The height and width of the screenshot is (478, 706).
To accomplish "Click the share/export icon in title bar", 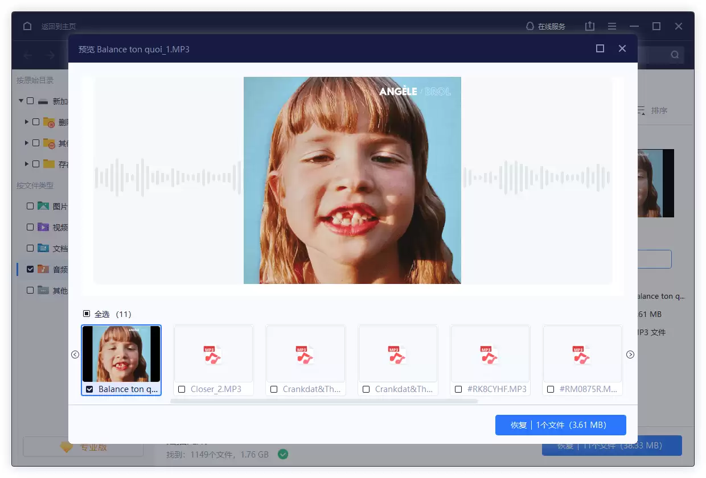I will 590,26.
